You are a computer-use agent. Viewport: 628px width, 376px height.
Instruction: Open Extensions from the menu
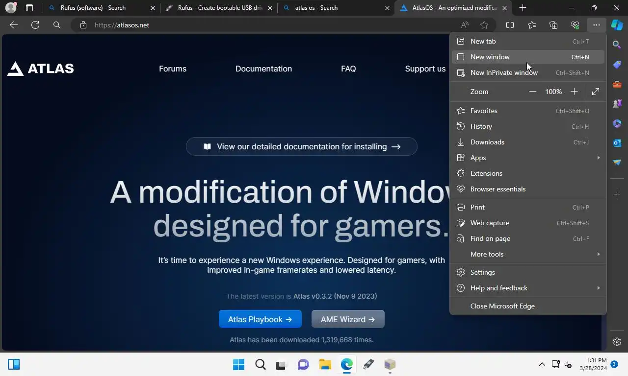(x=528, y=173)
